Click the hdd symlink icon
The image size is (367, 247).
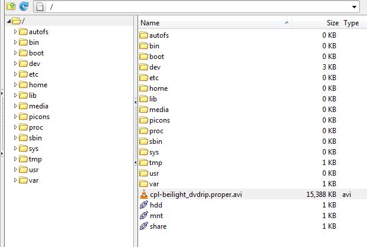(143, 205)
